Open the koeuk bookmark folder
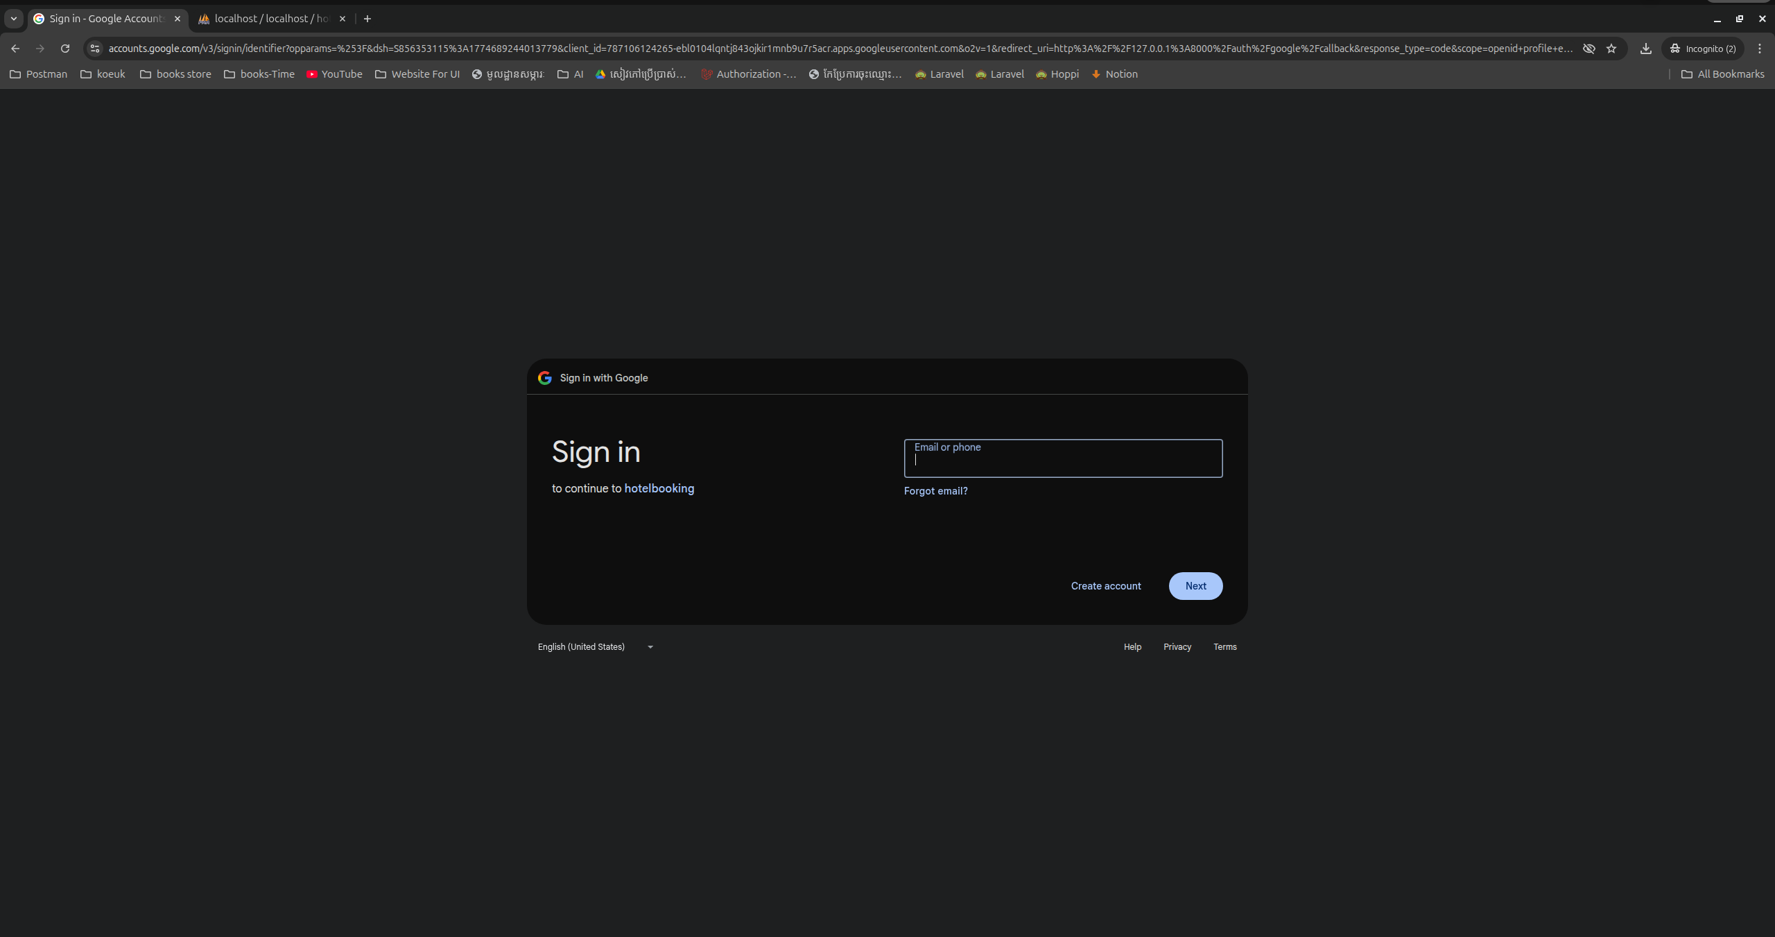 (103, 74)
